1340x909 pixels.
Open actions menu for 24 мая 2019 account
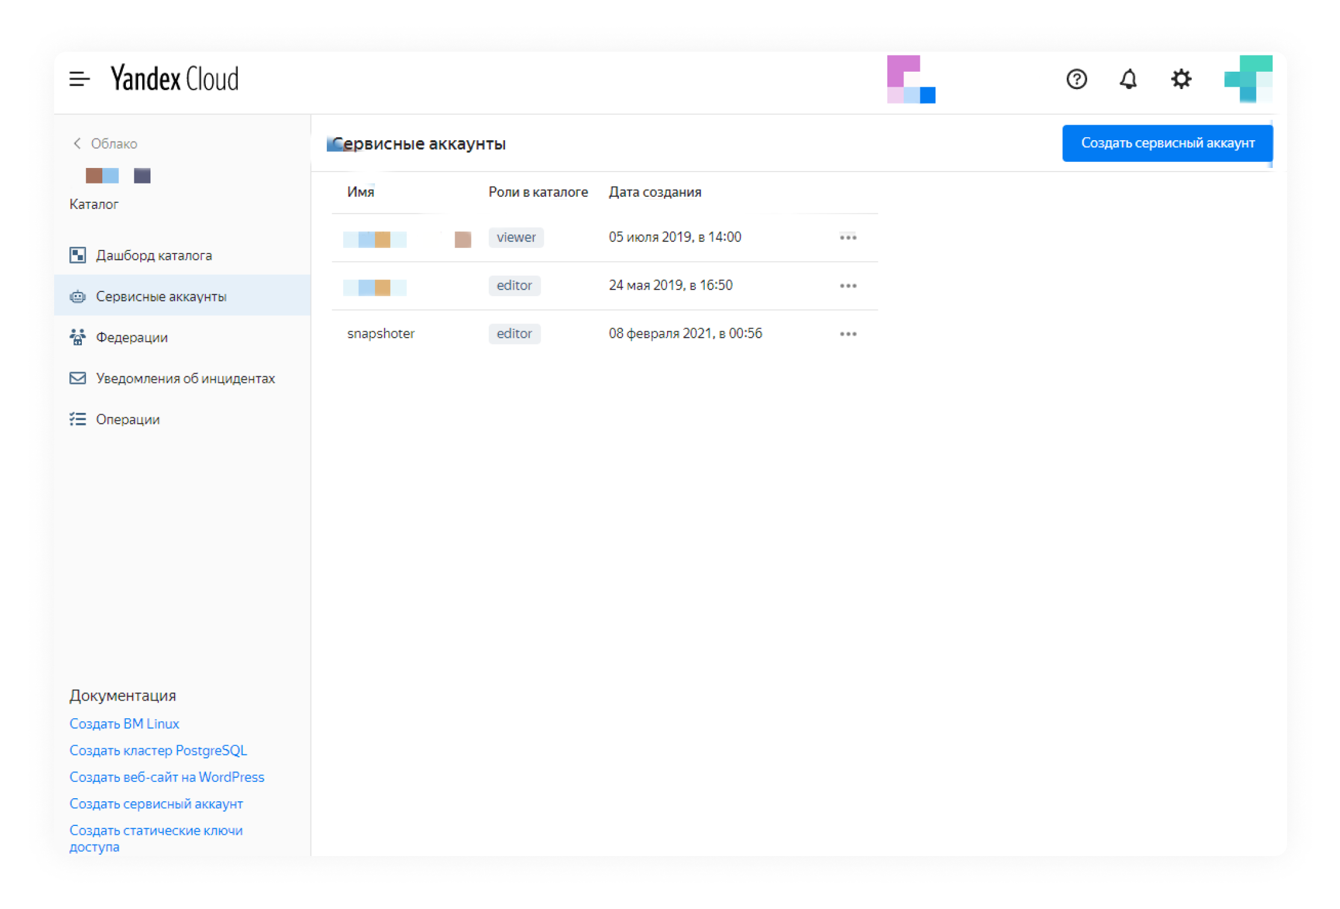[848, 286]
